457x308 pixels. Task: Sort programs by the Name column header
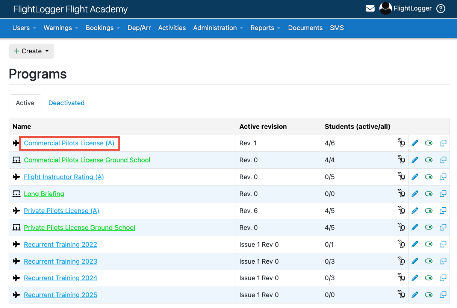point(21,127)
